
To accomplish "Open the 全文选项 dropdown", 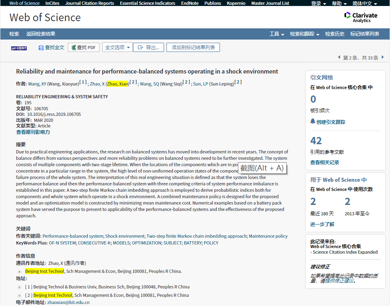I will coord(117,47).
